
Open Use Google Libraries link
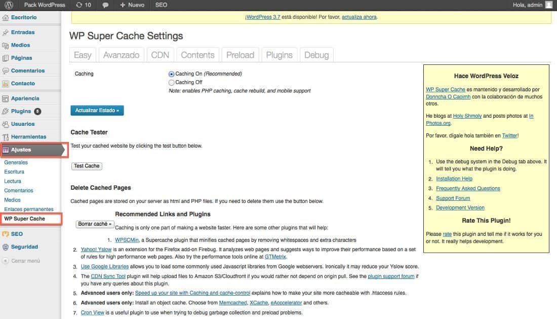point(105,267)
